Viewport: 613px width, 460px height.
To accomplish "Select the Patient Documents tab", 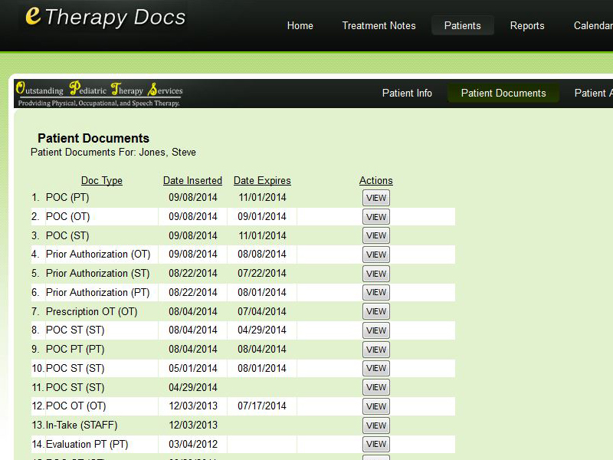I will click(x=503, y=93).
